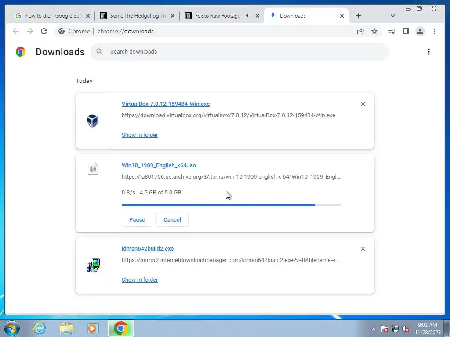Close the Sonic The Hedgehog tab

(172, 16)
